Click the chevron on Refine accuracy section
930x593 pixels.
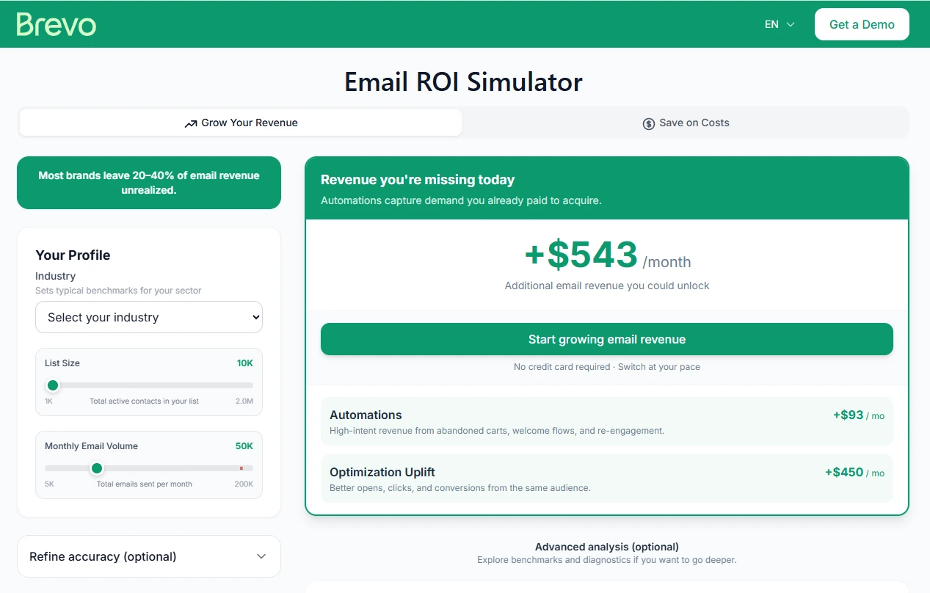[x=261, y=556]
